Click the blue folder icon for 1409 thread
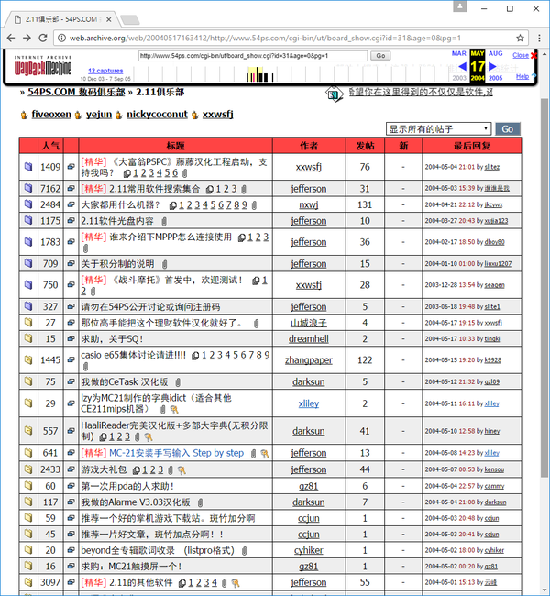This screenshot has width=550, height=596. [x=28, y=167]
